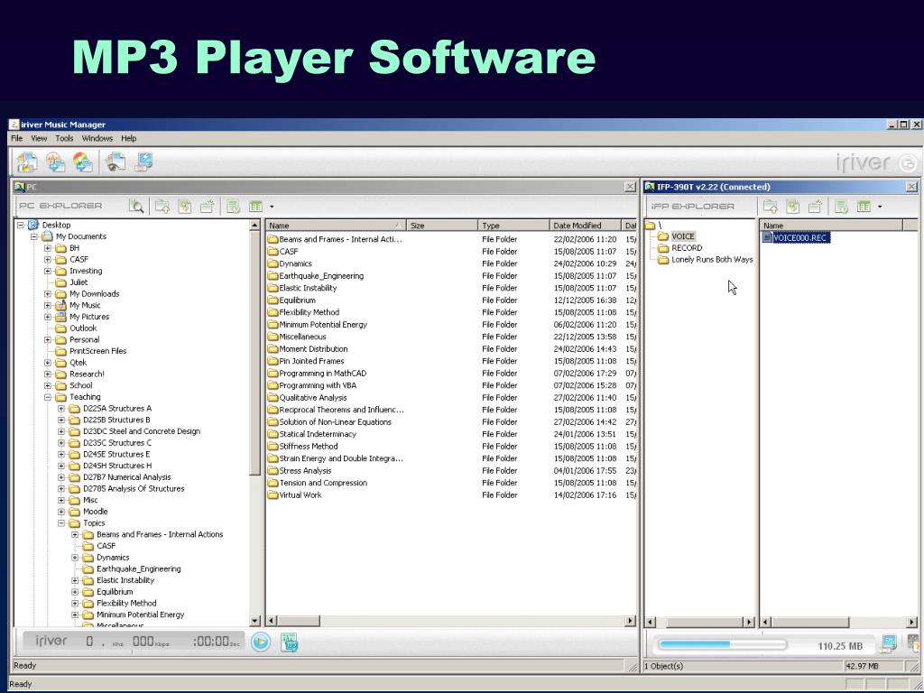Close the IFP-390T panel with its X button

[911, 187]
